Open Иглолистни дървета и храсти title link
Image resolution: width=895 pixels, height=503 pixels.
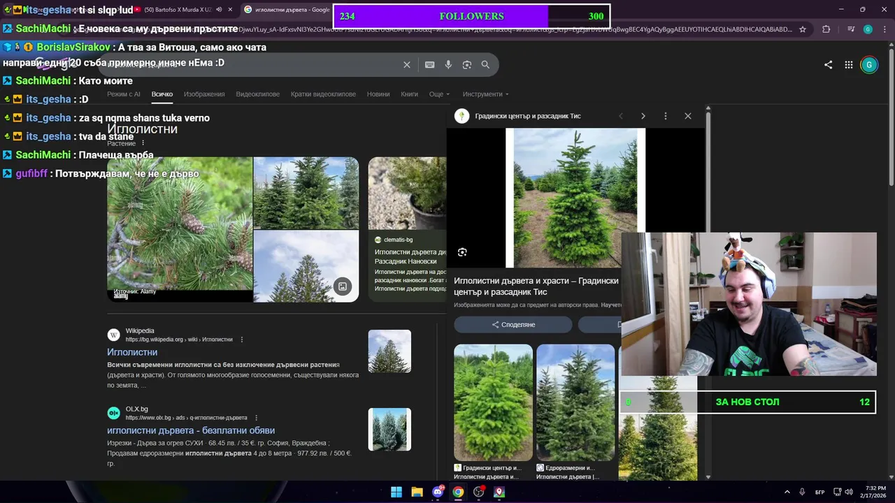pyautogui.click(x=536, y=286)
